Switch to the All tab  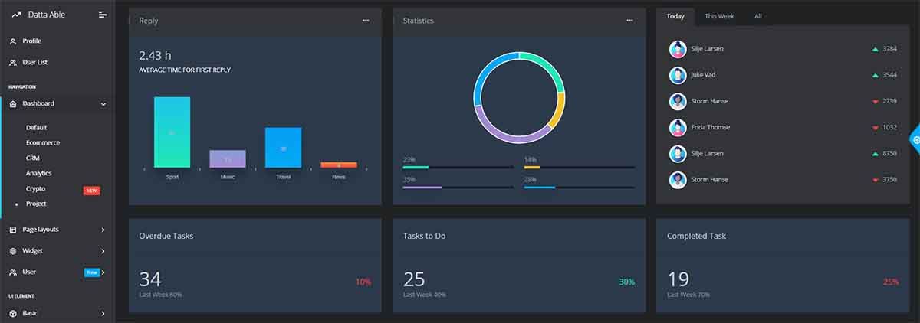coord(757,16)
